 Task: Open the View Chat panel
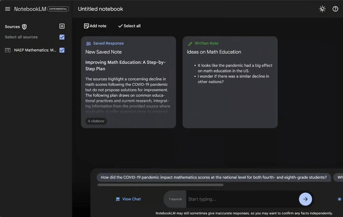(x=128, y=199)
